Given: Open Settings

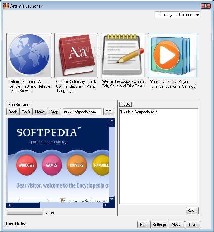Looking at the screenshot, I should pyautogui.click(x=159, y=224).
